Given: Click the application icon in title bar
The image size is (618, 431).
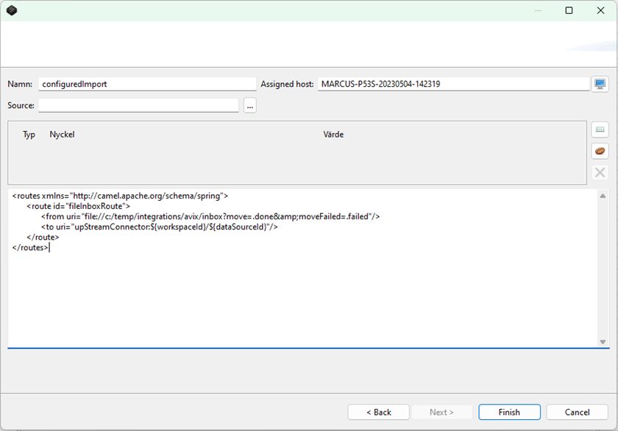Looking at the screenshot, I should pyautogui.click(x=12, y=10).
